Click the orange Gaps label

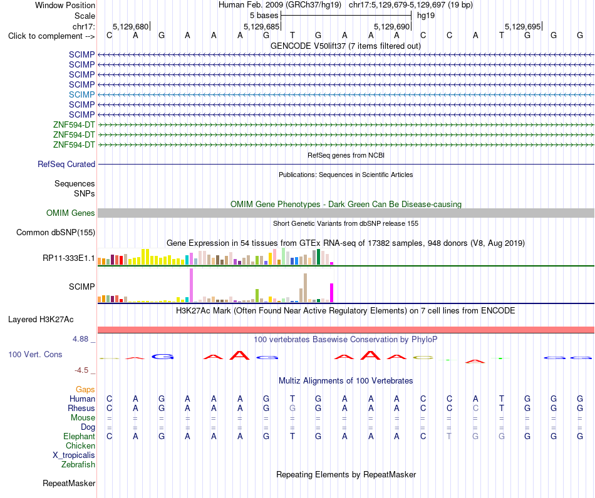pos(85,389)
